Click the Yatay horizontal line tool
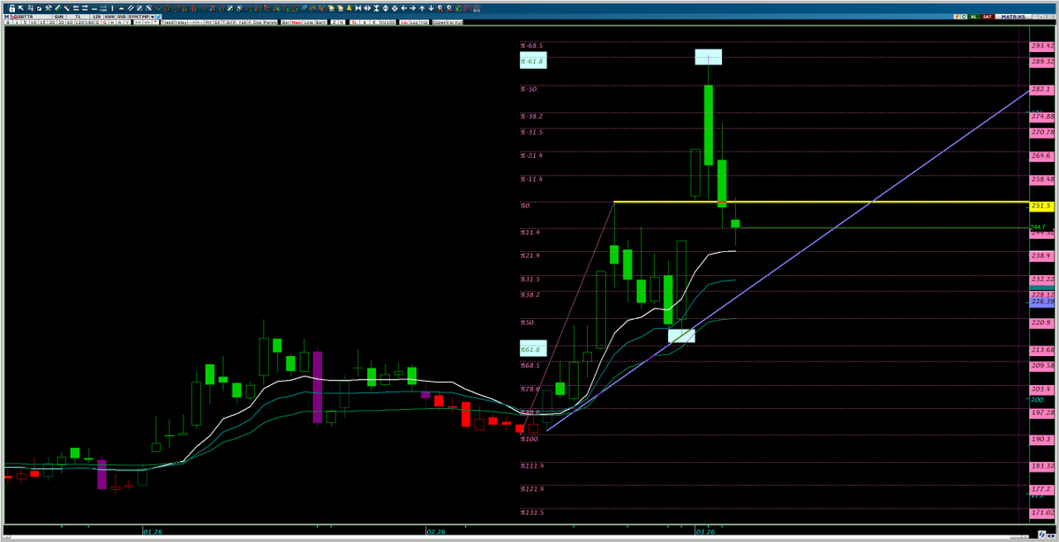 [x=179, y=22]
